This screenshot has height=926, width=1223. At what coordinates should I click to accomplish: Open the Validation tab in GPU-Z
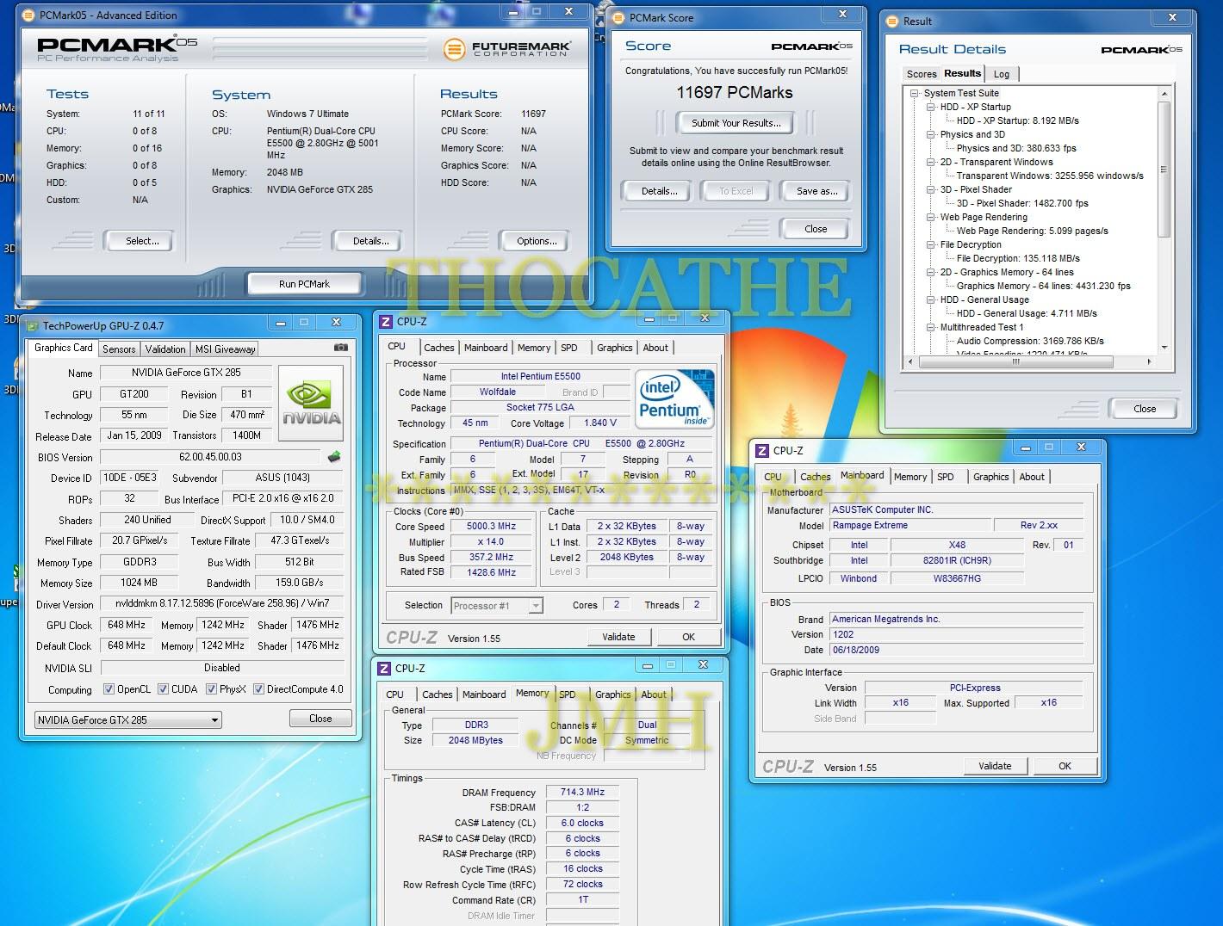[x=165, y=349]
